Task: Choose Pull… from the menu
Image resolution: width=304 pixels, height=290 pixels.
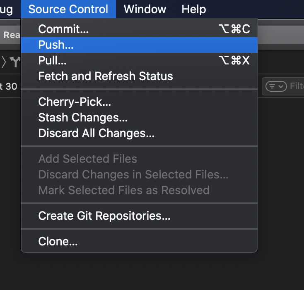Action: click(53, 61)
